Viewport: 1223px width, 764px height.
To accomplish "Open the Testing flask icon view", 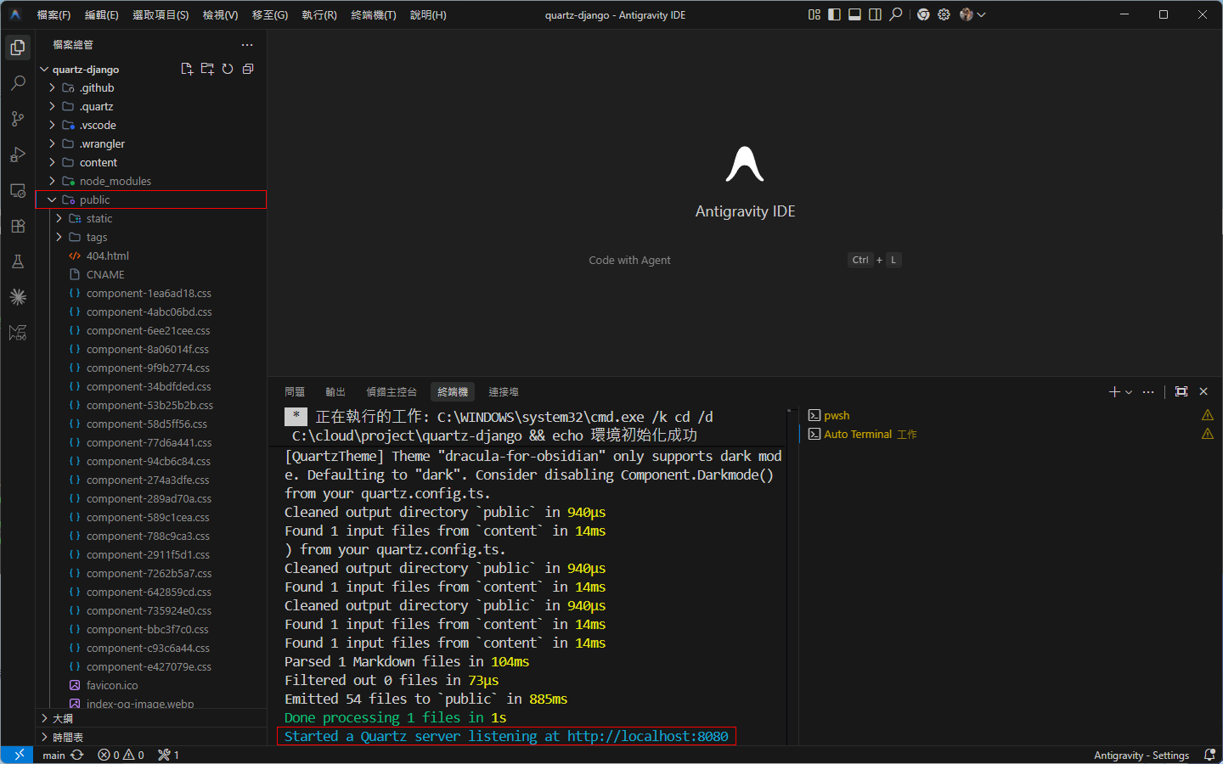I will point(18,261).
